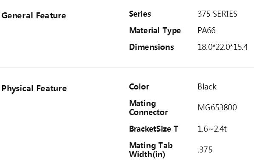Viewport: 254px width, 161px height.
Task: Click the Material Type label
Action: tap(155, 31)
